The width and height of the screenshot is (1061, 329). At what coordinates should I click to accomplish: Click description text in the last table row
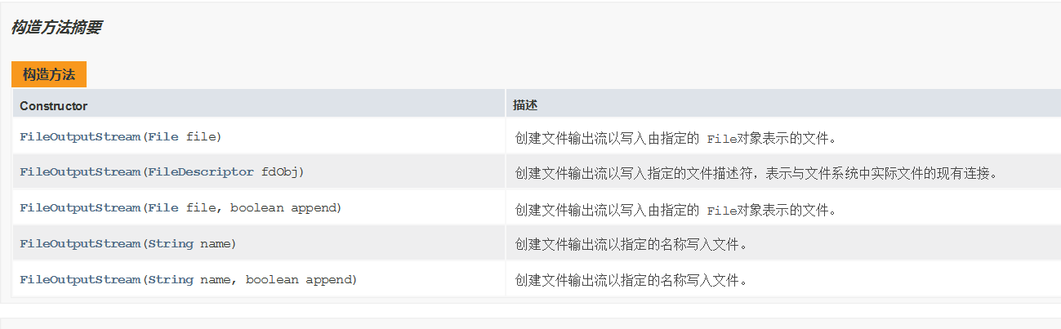(x=631, y=281)
